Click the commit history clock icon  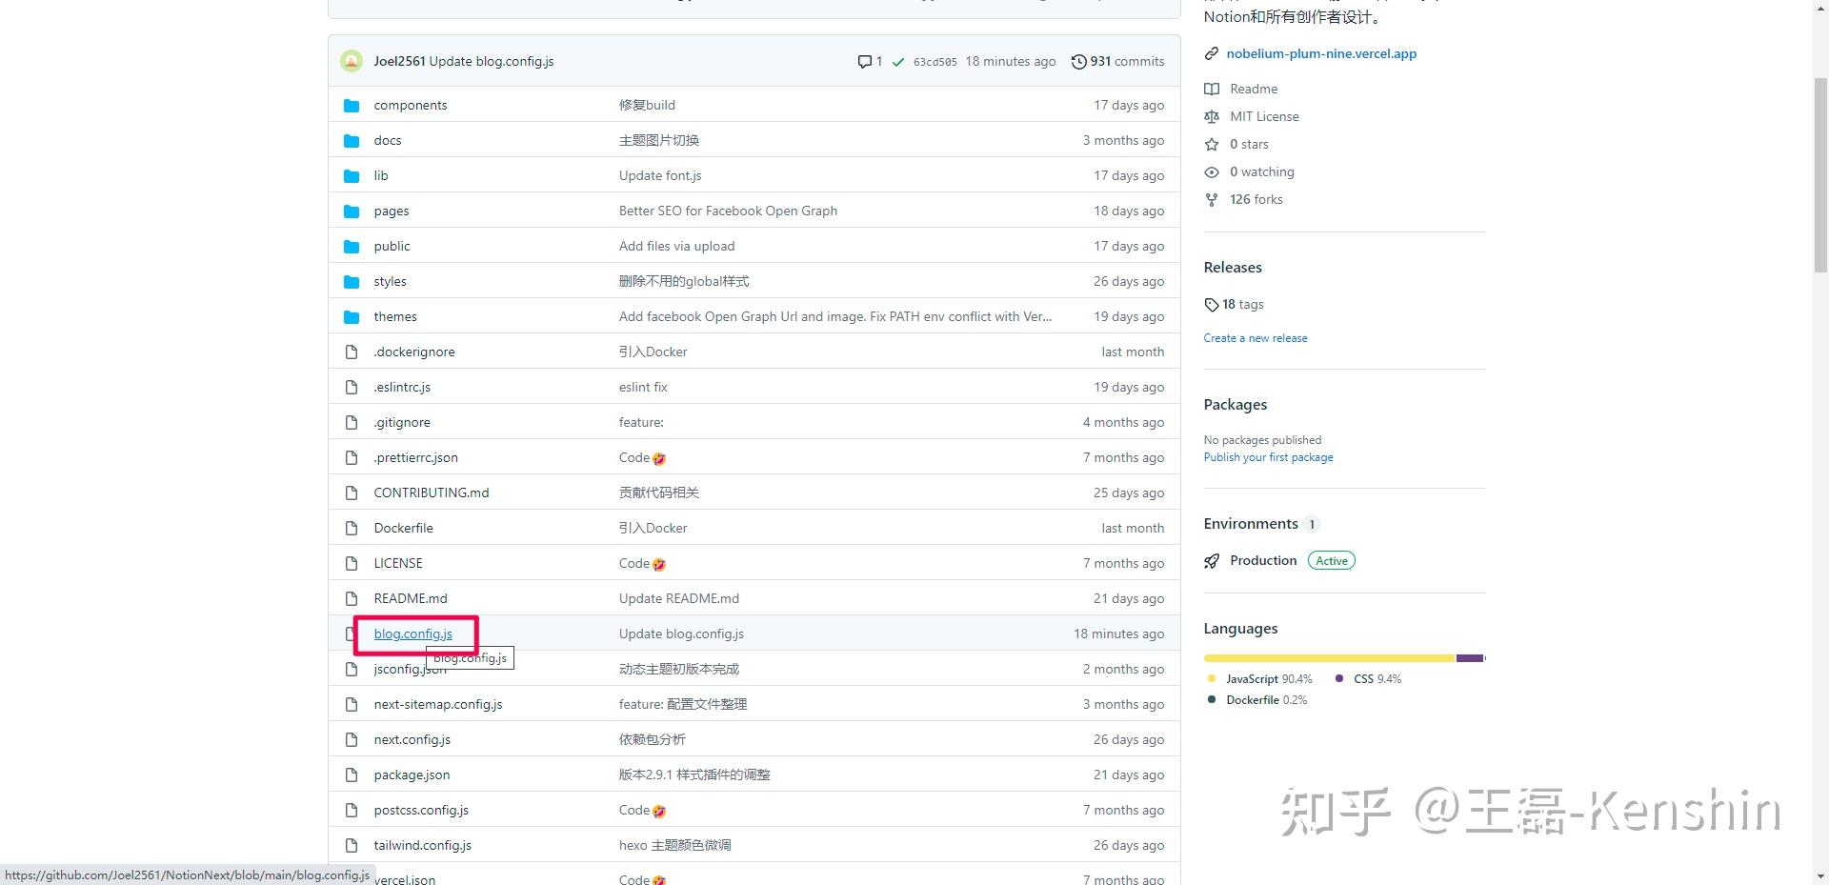click(1078, 62)
